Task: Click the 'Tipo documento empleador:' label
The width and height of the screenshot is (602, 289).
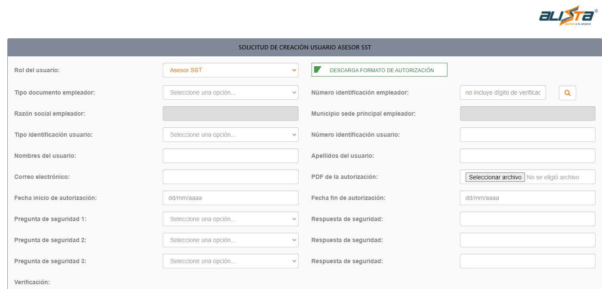Action: [55, 92]
